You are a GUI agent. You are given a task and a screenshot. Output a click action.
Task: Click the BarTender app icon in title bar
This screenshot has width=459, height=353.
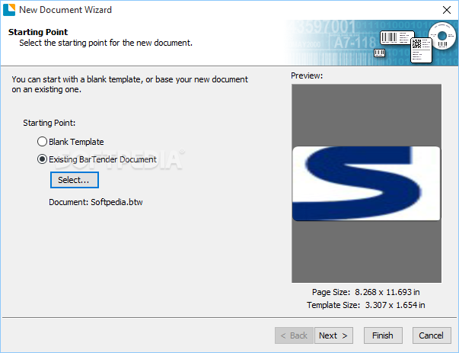point(9,10)
